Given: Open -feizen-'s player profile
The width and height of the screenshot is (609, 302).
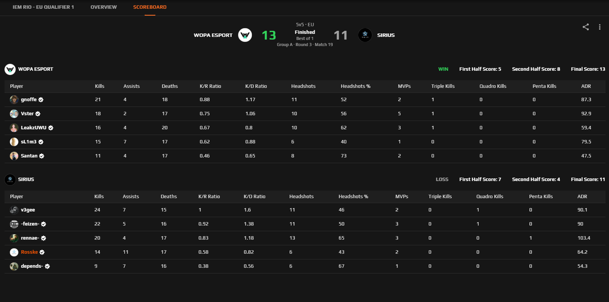Looking at the screenshot, I should point(30,224).
